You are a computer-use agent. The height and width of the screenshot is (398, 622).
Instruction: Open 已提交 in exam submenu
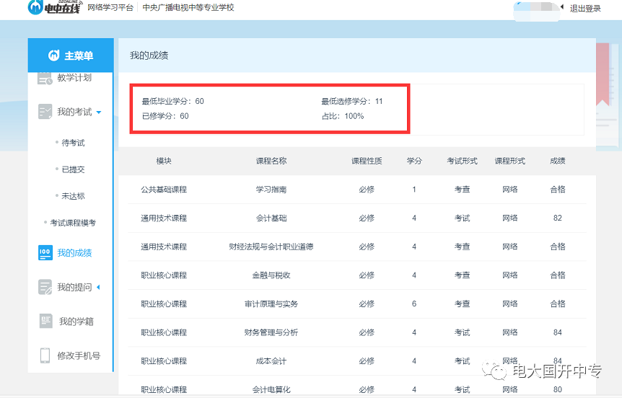72,169
